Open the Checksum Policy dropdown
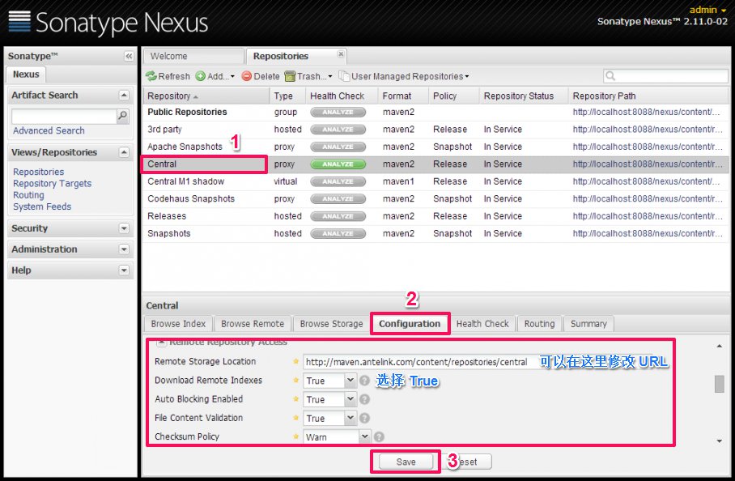 click(365, 437)
